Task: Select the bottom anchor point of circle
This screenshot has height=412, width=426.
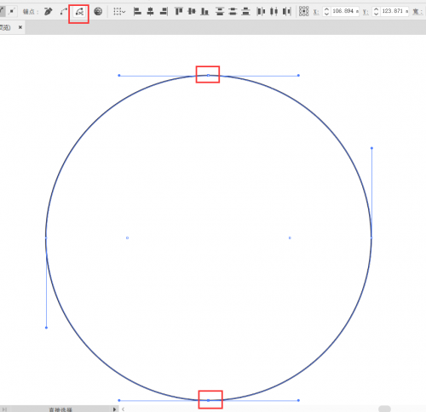Action: (208, 400)
